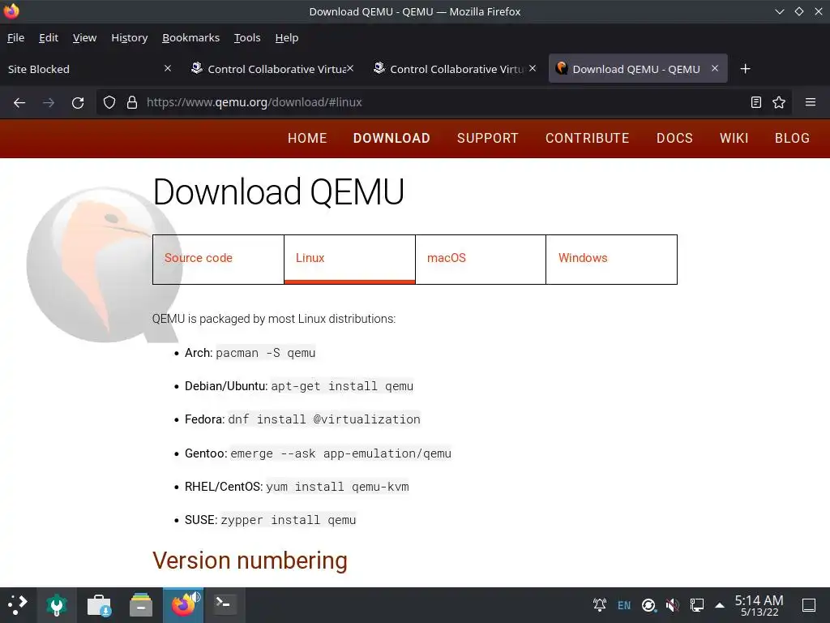Select the Linux download tab
The image size is (830, 623).
(x=349, y=259)
